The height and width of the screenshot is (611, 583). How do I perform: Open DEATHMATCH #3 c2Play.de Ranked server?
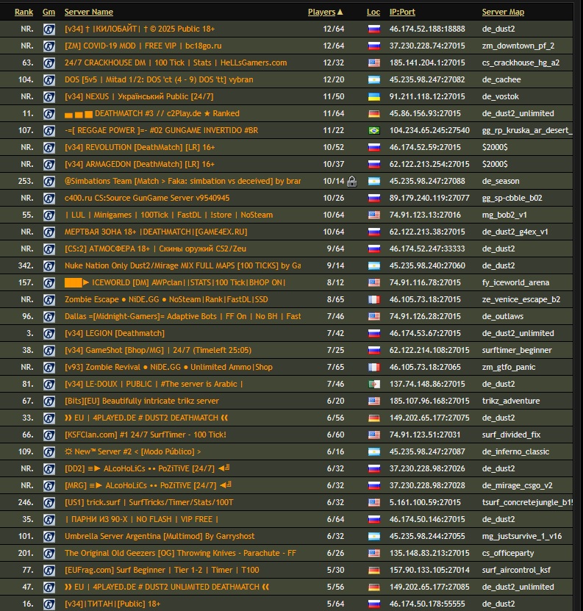pos(152,113)
